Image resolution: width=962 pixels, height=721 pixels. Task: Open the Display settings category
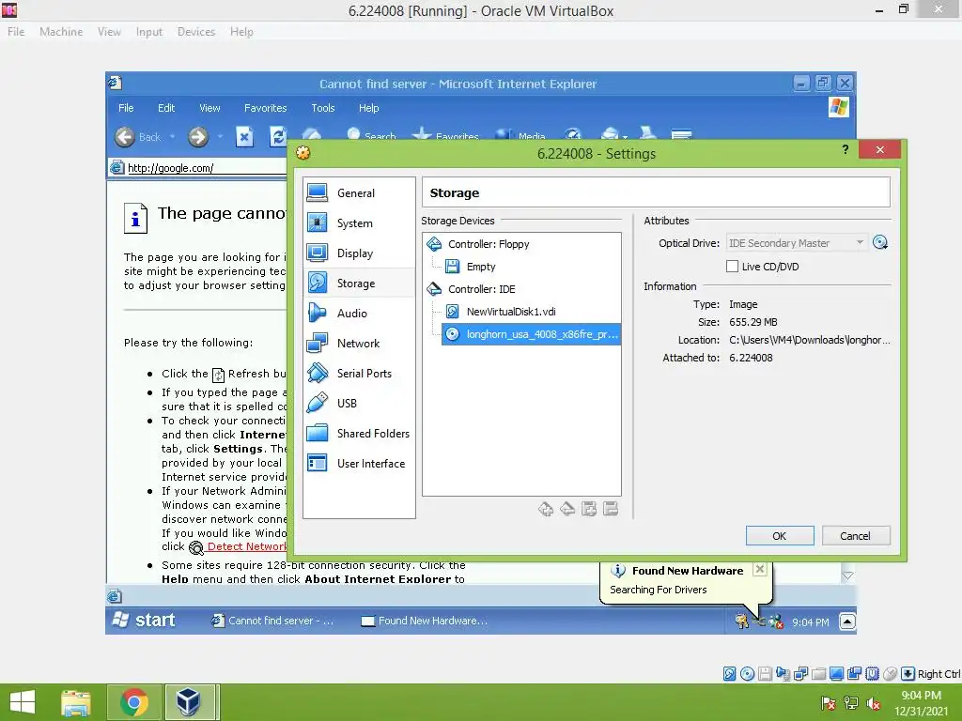(359, 253)
